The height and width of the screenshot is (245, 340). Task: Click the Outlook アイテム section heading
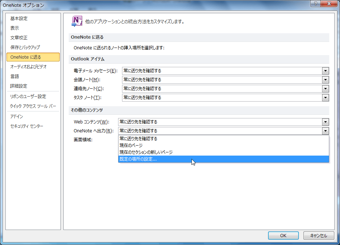pos(88,59)
